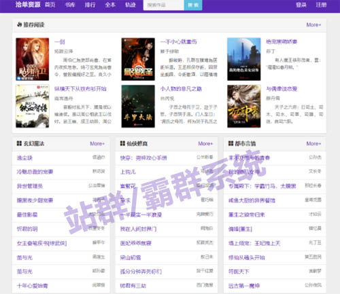Image resolution: width=340 pixels, height=294 pixels.
Task: Open the 首页 nav item
Action: (50, 5)
